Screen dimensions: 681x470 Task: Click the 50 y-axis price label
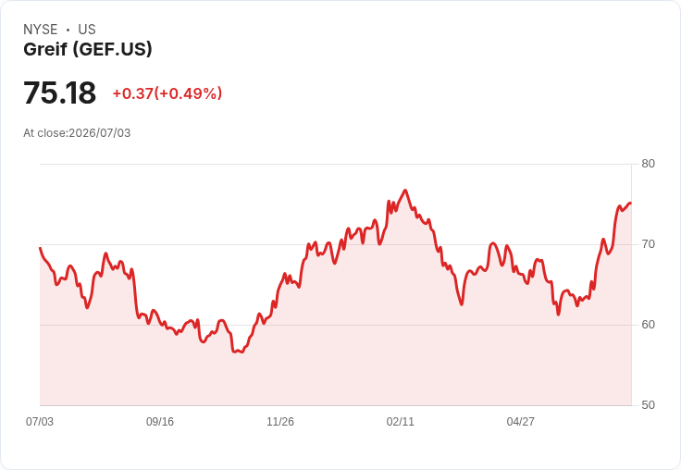pos(648,405)
